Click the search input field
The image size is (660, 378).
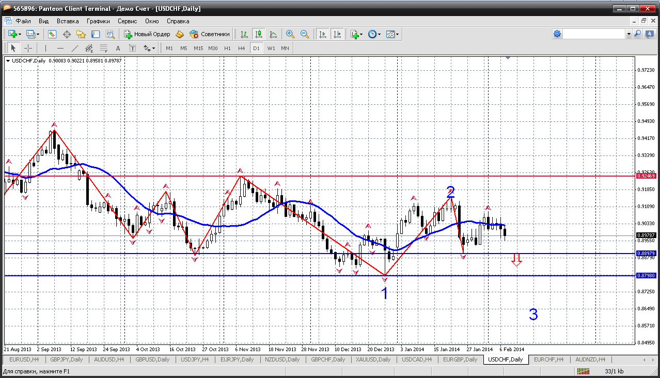click(594, 34)
